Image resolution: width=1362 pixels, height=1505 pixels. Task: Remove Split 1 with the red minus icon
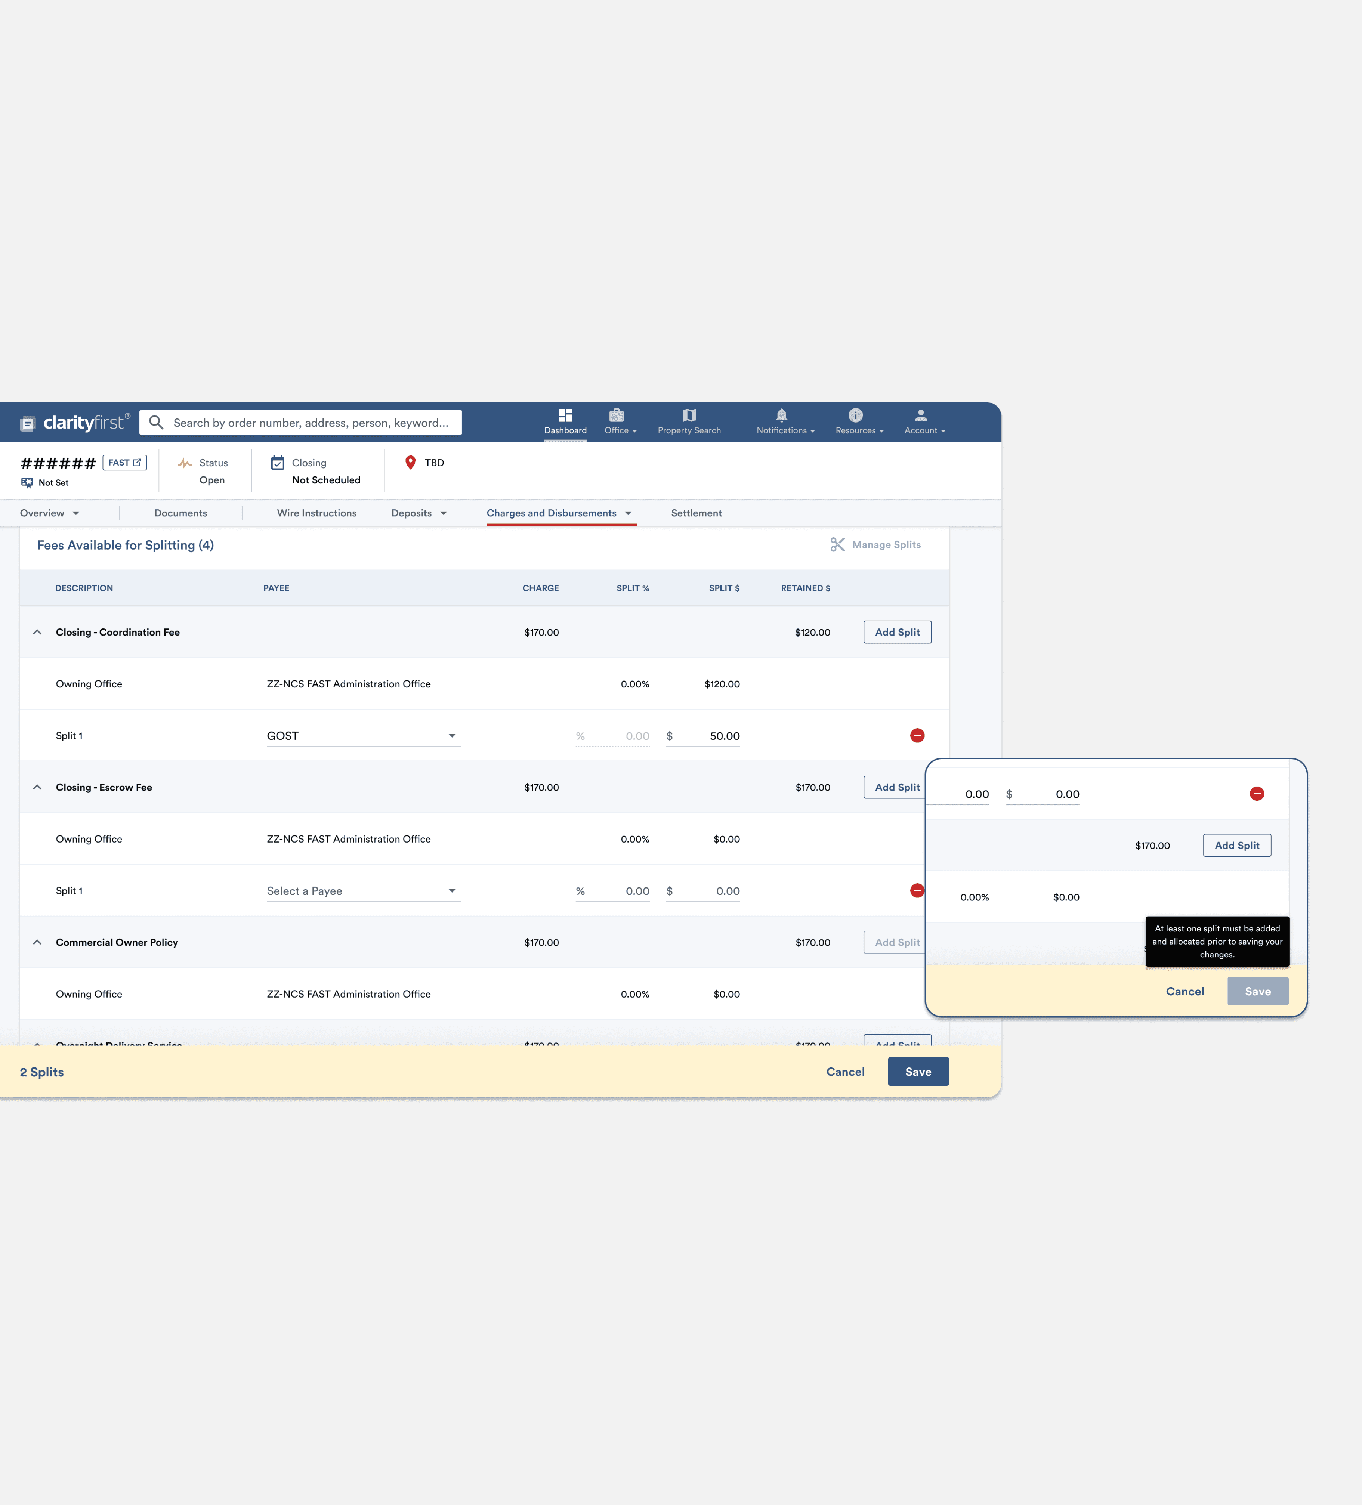pos(918,735)
